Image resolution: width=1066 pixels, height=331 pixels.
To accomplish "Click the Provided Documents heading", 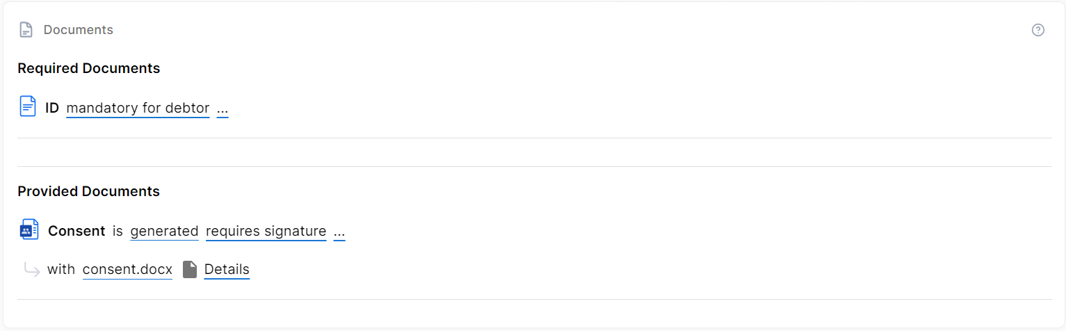I will coord(89,191).
